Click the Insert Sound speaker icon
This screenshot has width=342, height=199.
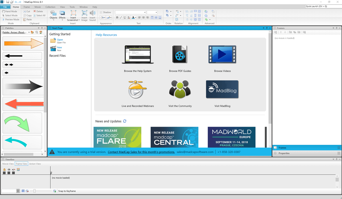[x=92, y=13]
